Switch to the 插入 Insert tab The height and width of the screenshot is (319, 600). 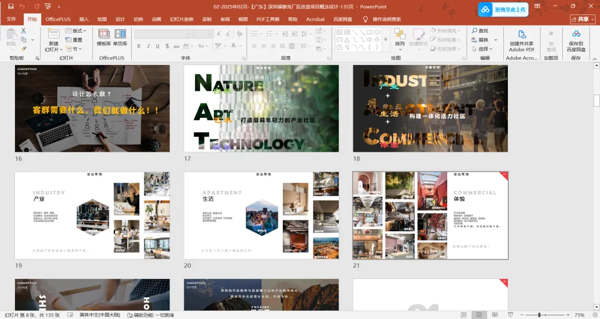[84, 19]
